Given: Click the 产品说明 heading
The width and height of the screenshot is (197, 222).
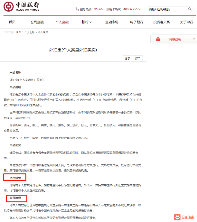Looking at the screenshot, I should click(x=15, y=87).
